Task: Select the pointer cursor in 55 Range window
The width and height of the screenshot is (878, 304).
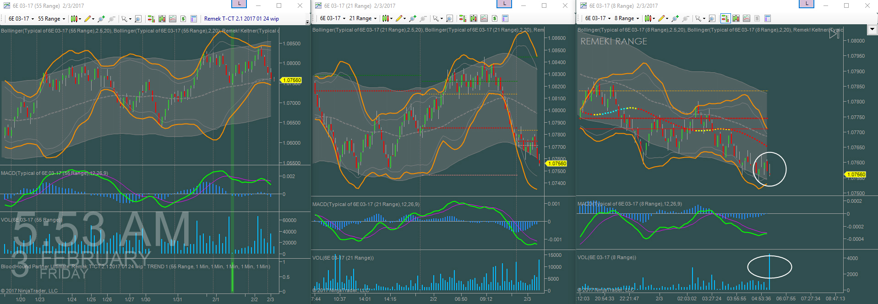Action: click(x=124, y=19)
